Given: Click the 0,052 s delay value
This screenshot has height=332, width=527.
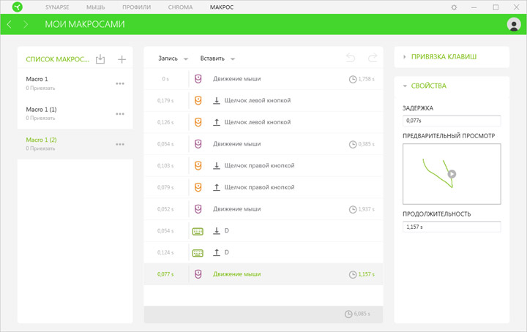Looking at the screenshot, I should [x=165, y=209].
